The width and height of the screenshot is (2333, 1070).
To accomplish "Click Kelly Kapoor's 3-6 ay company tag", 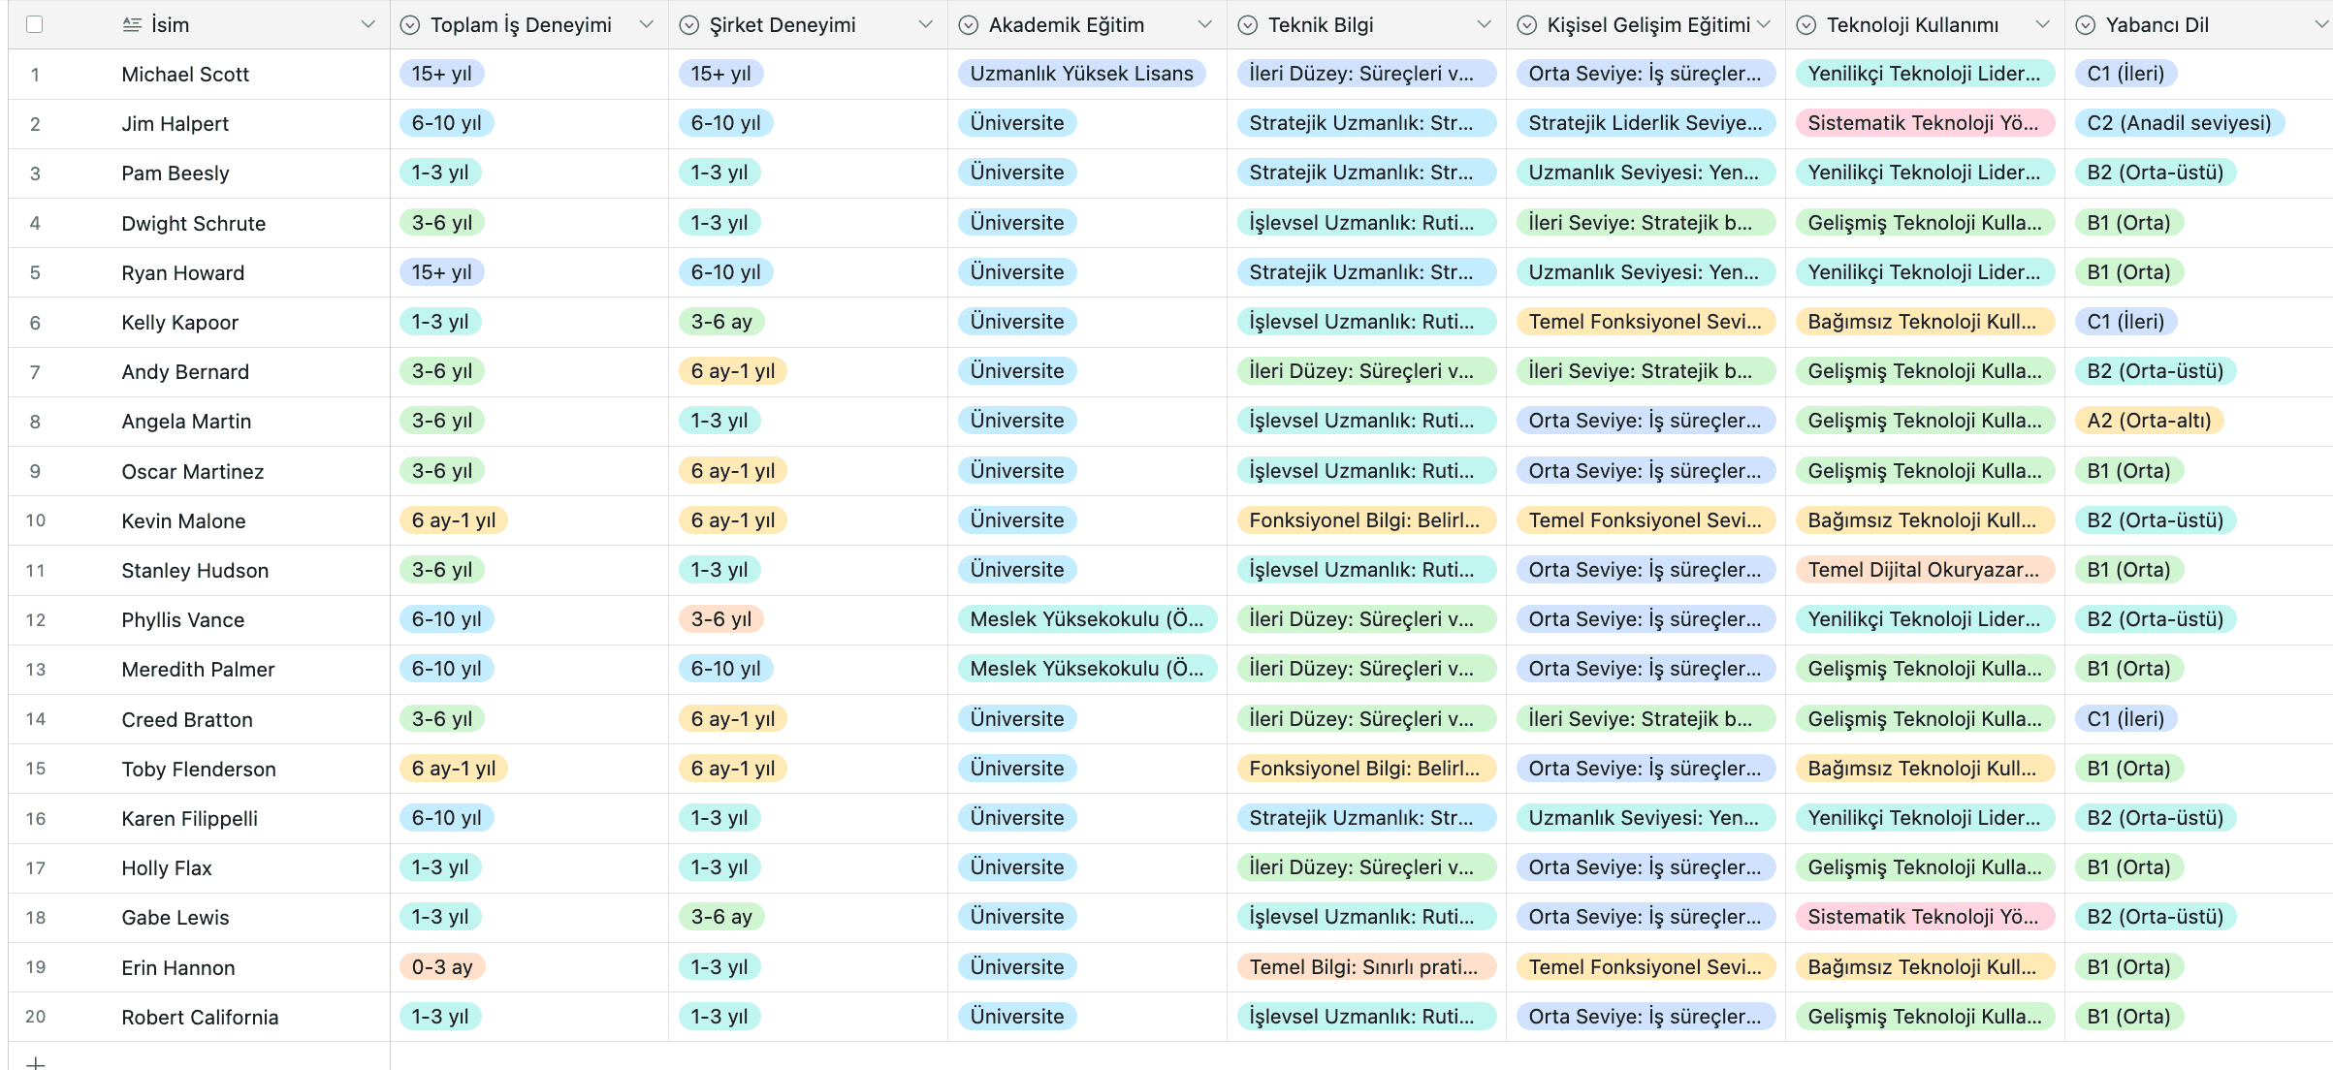I will [x=721, y=322].
